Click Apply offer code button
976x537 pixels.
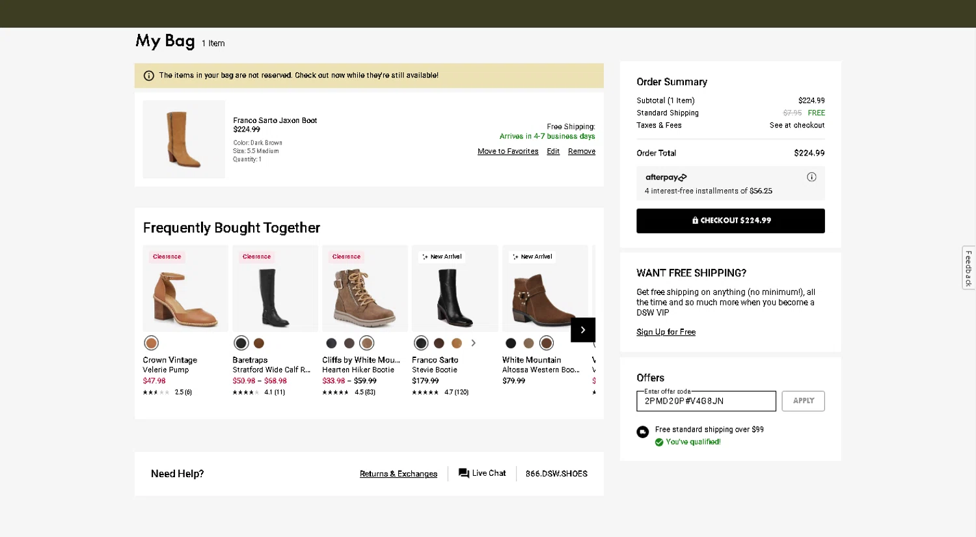click(x=804, y=401)
